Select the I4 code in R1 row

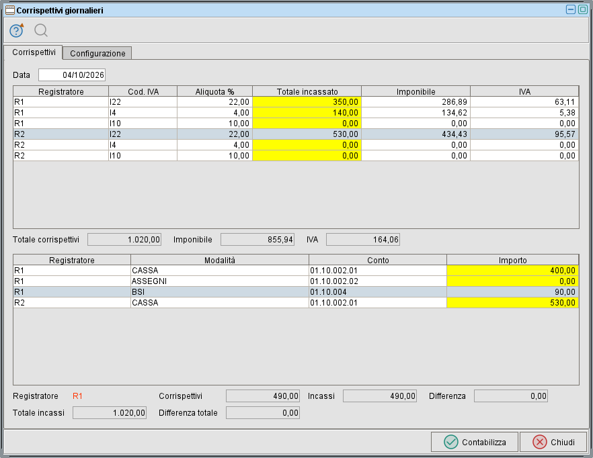[x=143, y=113]
